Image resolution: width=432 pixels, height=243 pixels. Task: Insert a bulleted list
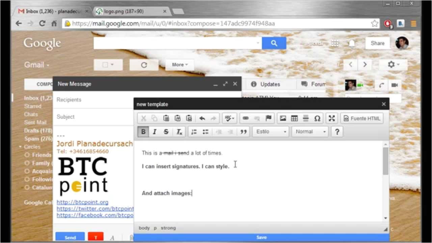205,132
